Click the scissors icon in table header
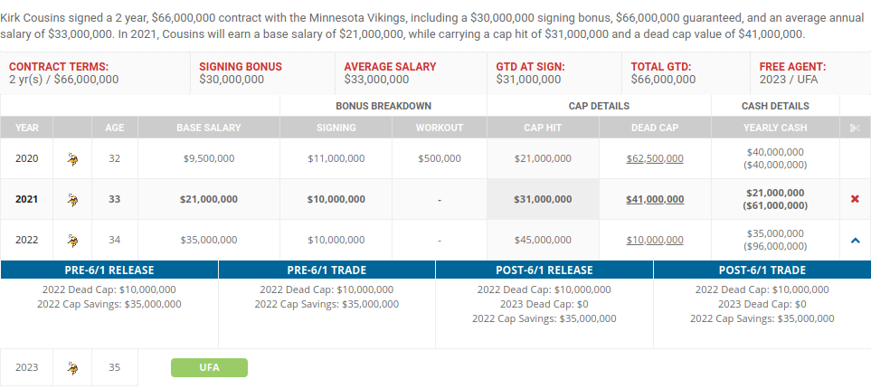Image resolution: width=871 pixels, height=389 pixels. (x=855, y=128)
